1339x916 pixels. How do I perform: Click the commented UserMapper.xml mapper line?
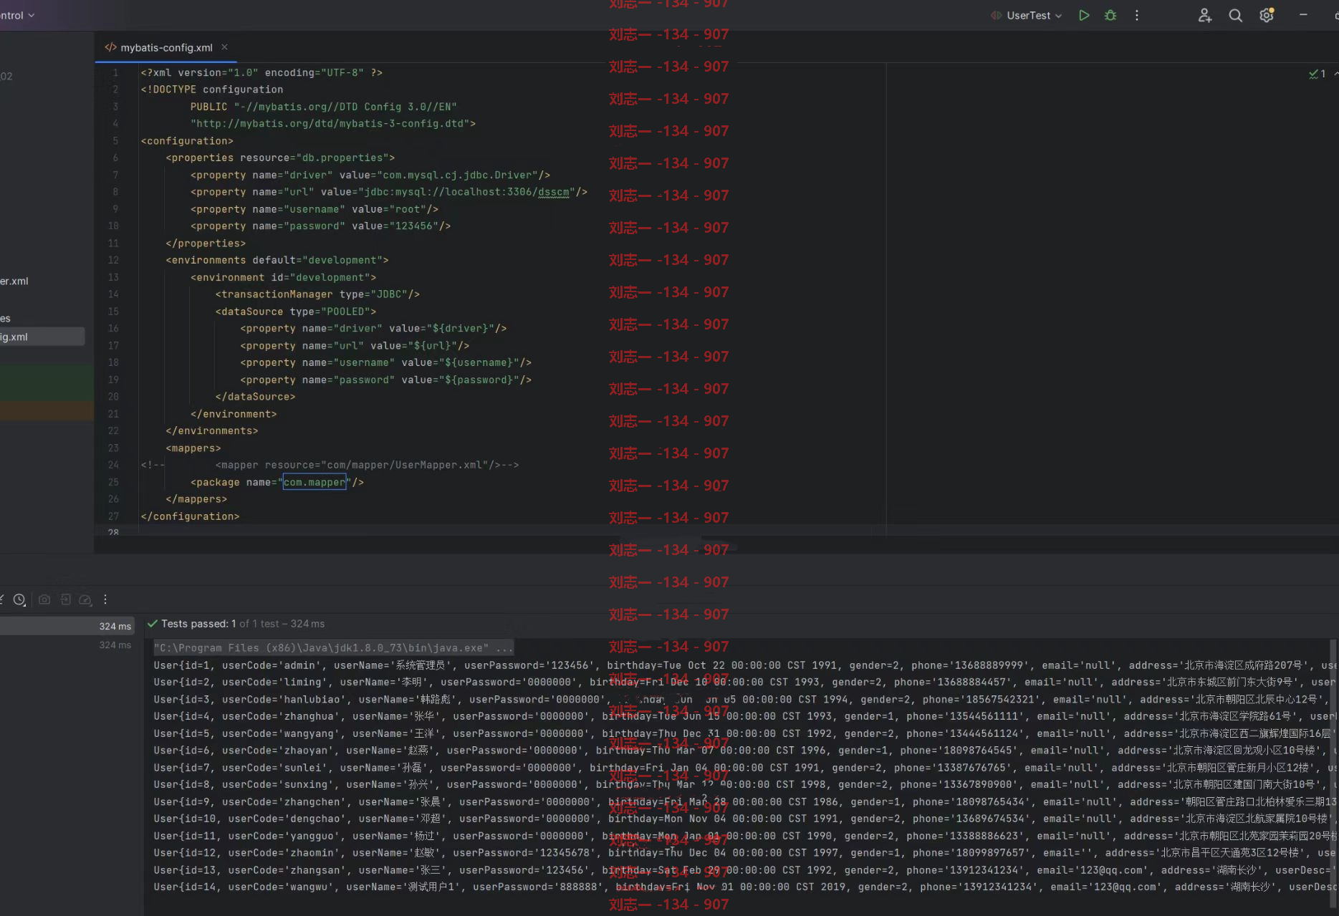pos(330,465)
